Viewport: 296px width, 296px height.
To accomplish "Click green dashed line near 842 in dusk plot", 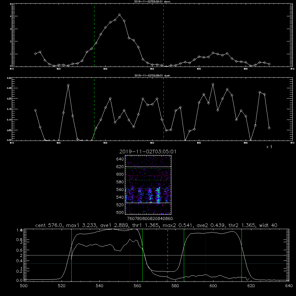I will 163,109.
